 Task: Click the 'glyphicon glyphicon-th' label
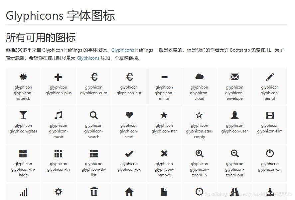coord(59,166)
